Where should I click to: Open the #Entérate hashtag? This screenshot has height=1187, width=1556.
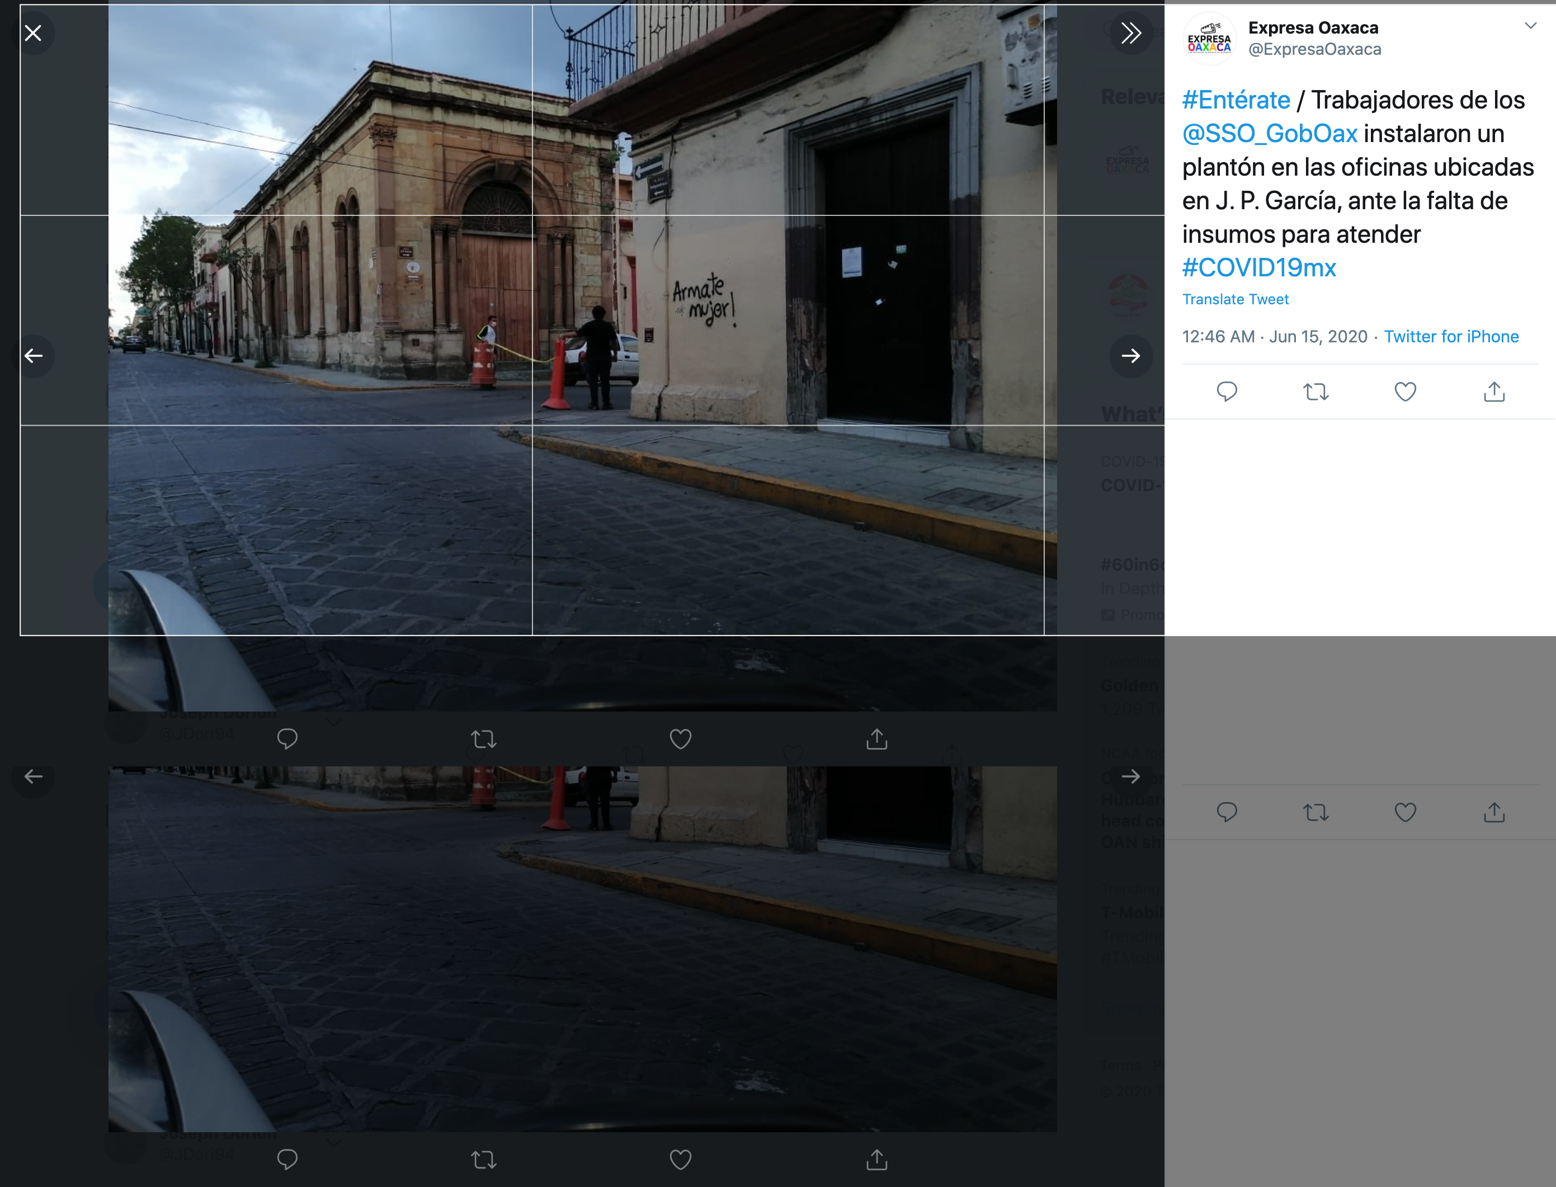[x=1236, y=100]
